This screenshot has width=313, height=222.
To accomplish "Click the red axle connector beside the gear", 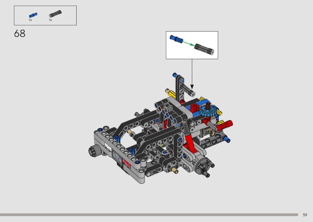I will tap(227, 124).
